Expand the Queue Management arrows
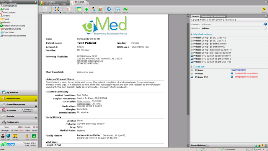268x151 pixels. click(x=36, y=106)
